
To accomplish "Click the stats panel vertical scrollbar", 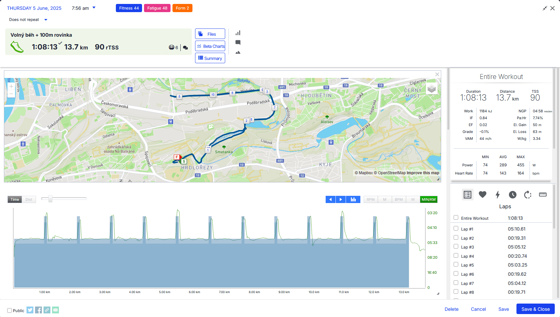I will [554, 108].
